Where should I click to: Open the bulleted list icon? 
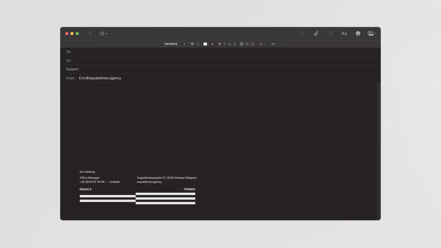260,44
